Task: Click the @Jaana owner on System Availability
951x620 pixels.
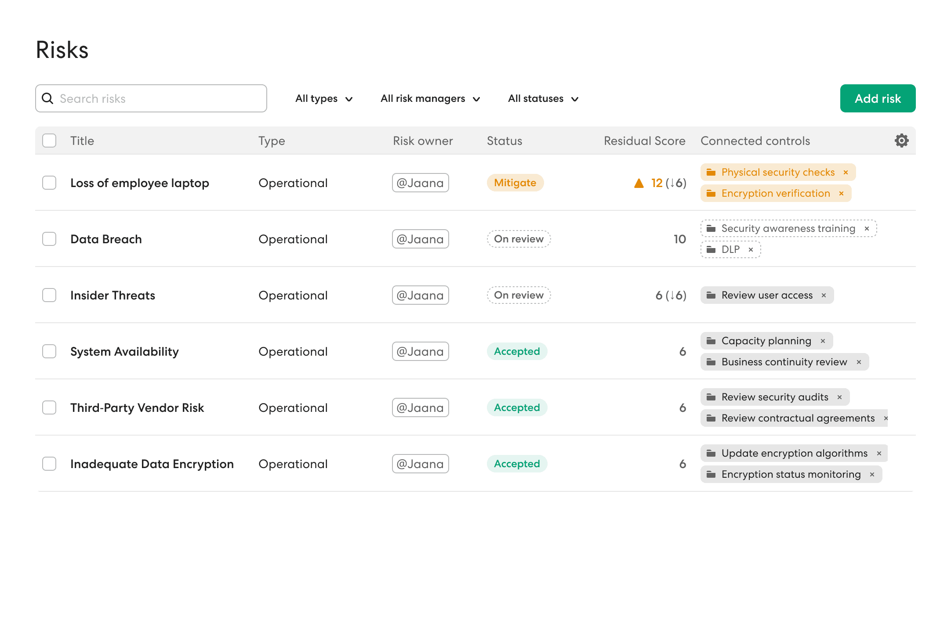Action: tap(420, 351)
